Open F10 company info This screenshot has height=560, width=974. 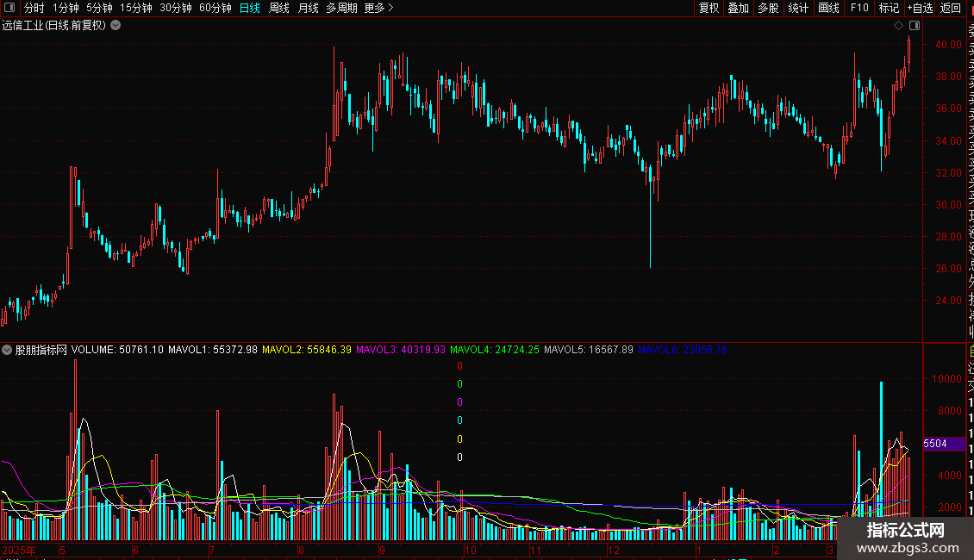click(x=859, y=8)
